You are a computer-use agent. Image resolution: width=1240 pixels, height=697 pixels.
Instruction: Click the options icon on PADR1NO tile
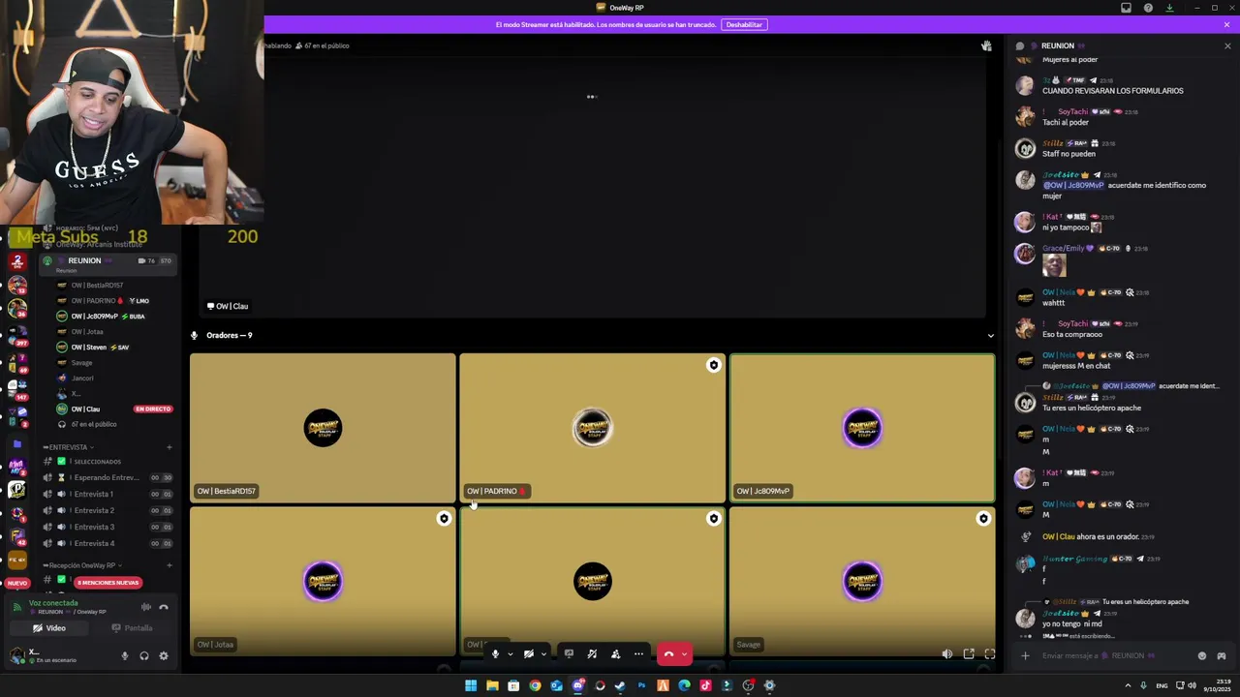point(714,365)
